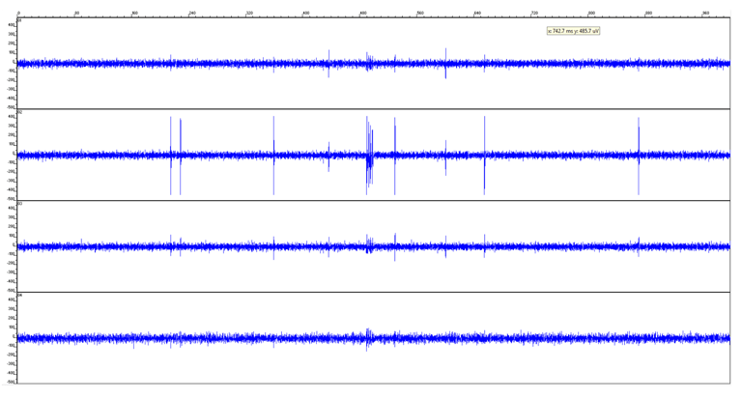Select the 560 ms mark on time ruler
This screenshot has height=399, width=742.
(420, 14)
